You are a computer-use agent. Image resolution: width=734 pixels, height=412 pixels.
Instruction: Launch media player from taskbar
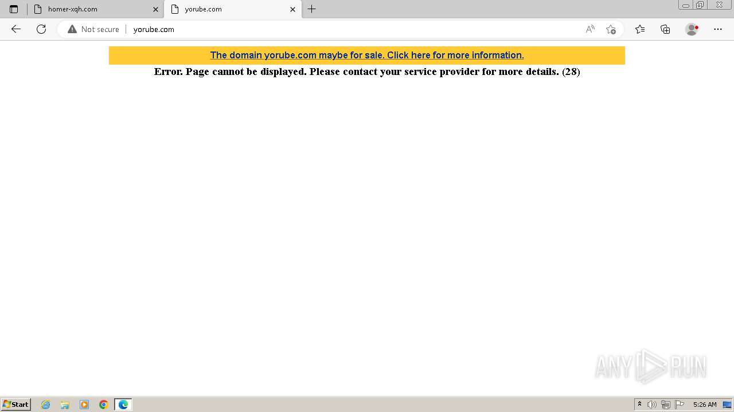point(84,405)
